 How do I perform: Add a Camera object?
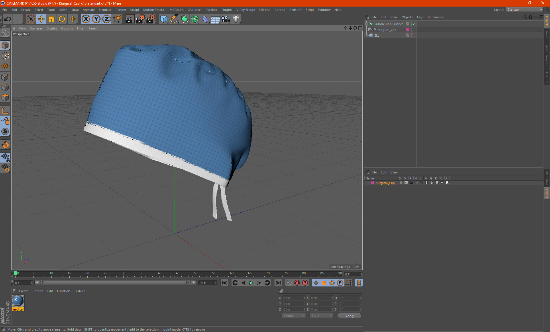pyautogui.click(x=226, y=19)
